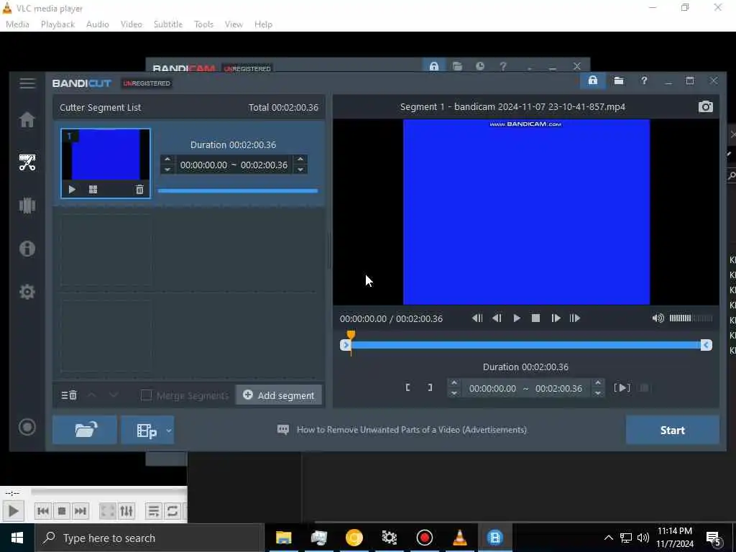
Task: Click the Bandicut timeline blue range bar
Action: pyautogui.click(x=525, y=345)
